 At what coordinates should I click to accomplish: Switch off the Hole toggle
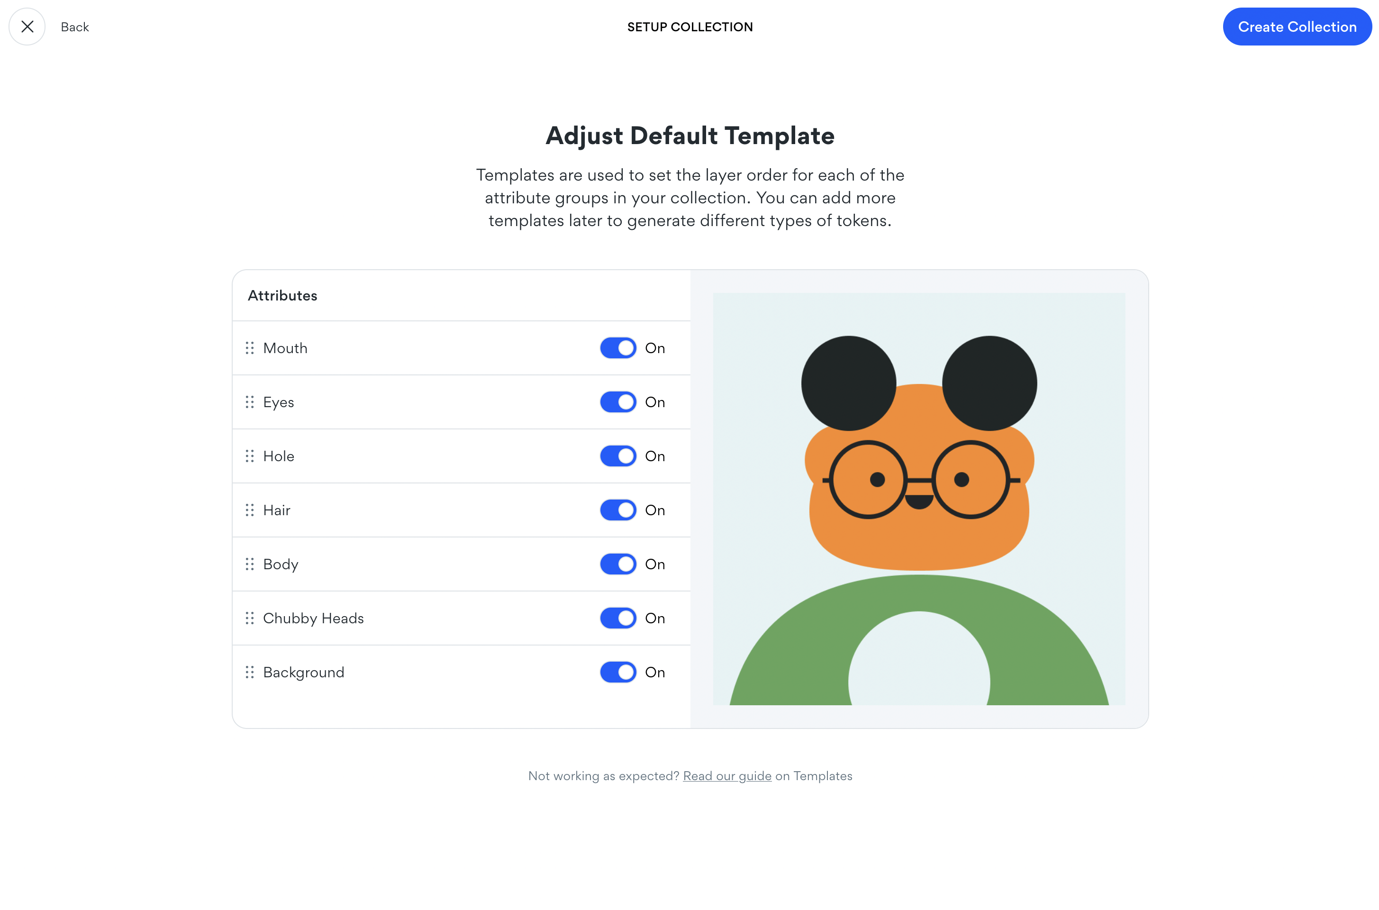click(x=618, y=455)
